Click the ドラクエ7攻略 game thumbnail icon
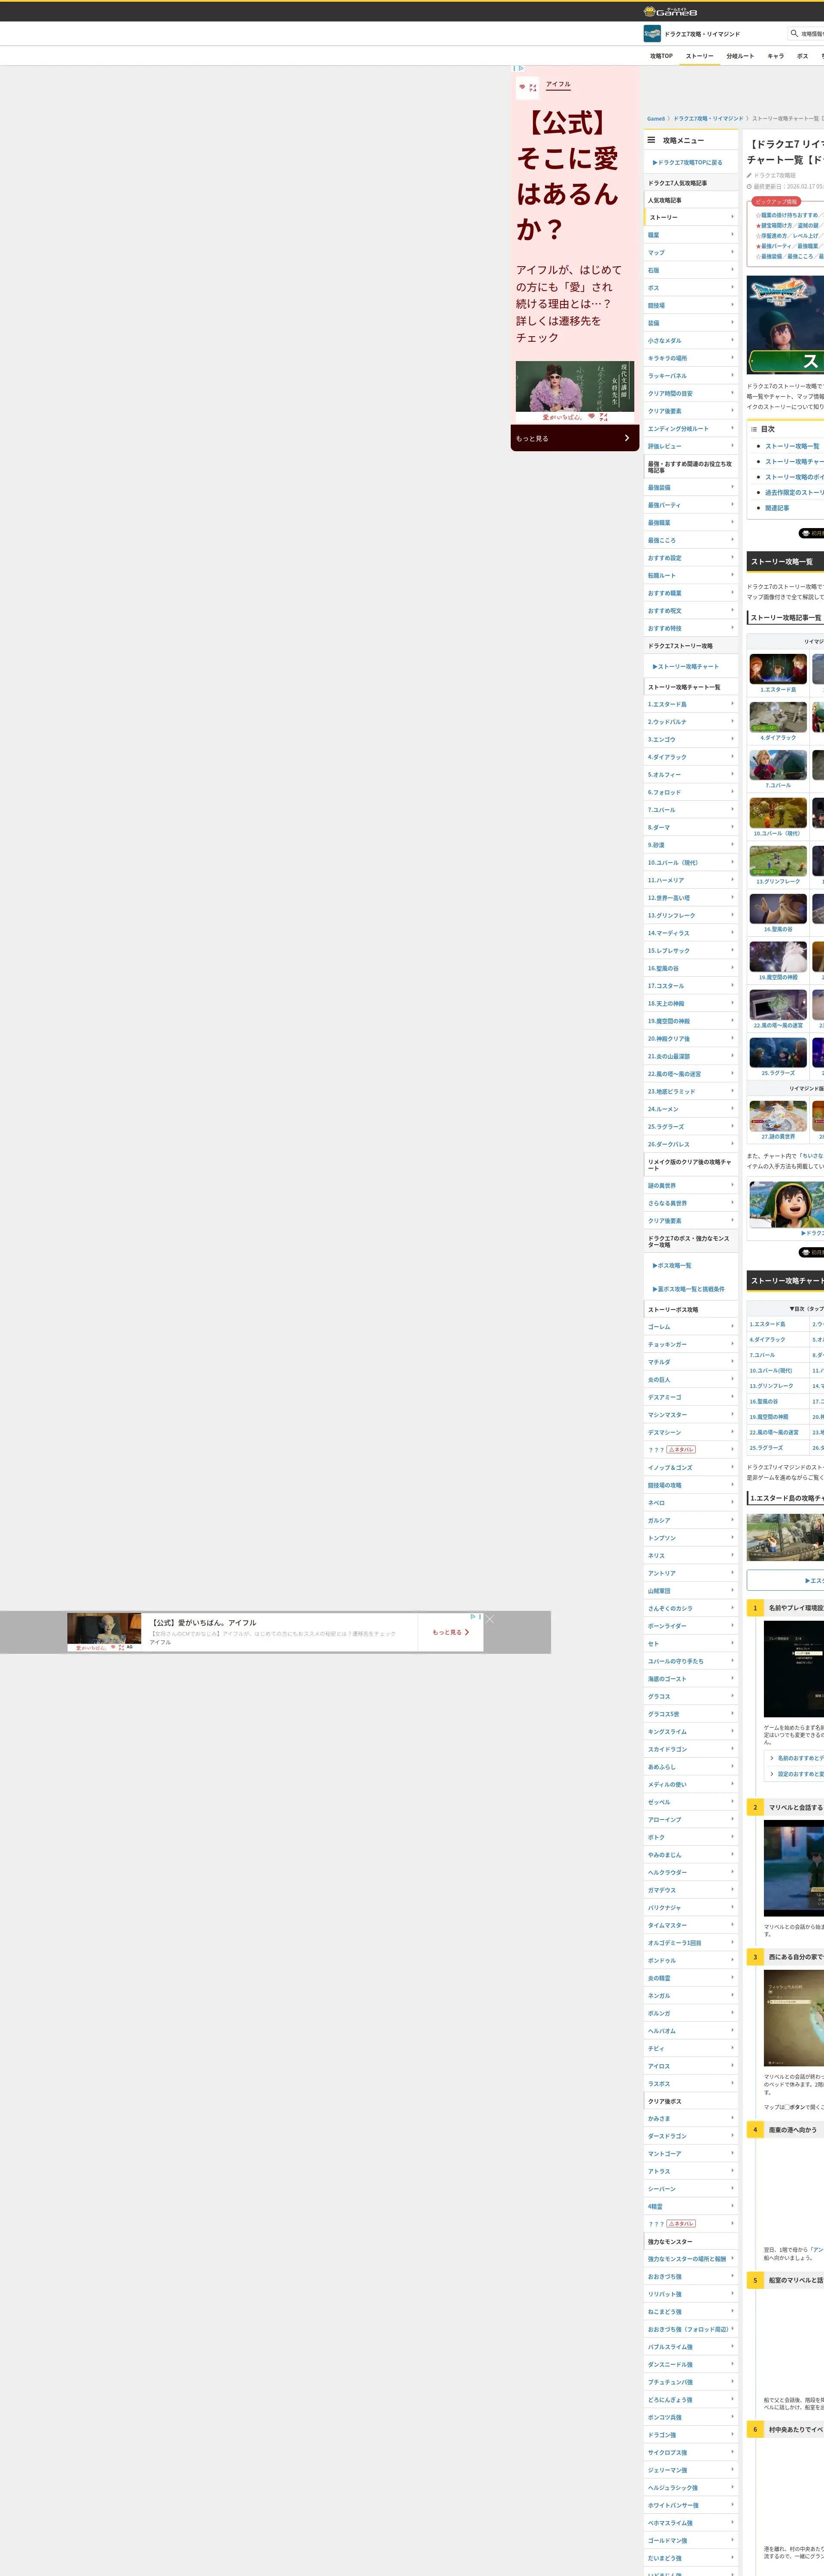This screenshot has height=2576, width=824. point(652,34)
